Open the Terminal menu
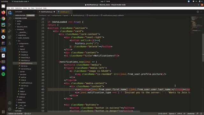This screenshot has height=115, width=204. coord(39,8)
